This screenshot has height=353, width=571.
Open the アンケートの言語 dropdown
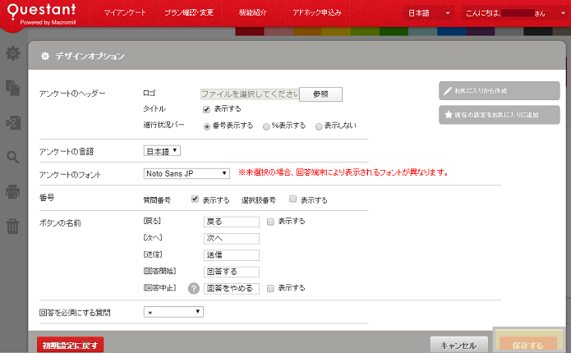[163, 150]
